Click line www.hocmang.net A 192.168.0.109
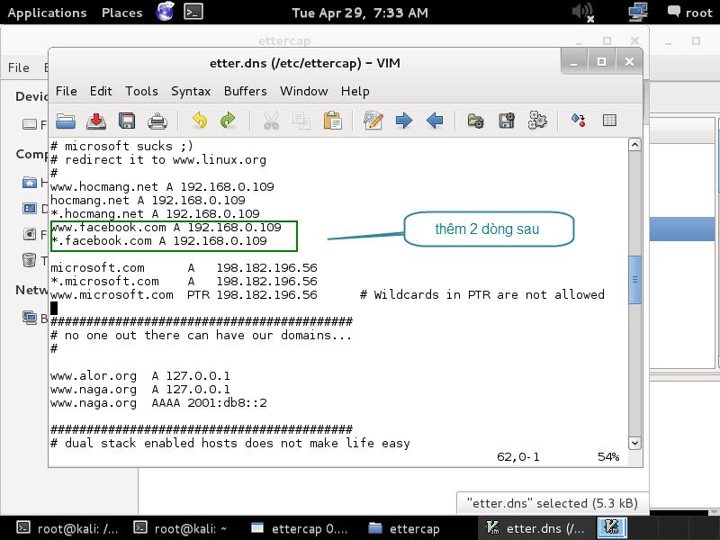 [162, 187]
